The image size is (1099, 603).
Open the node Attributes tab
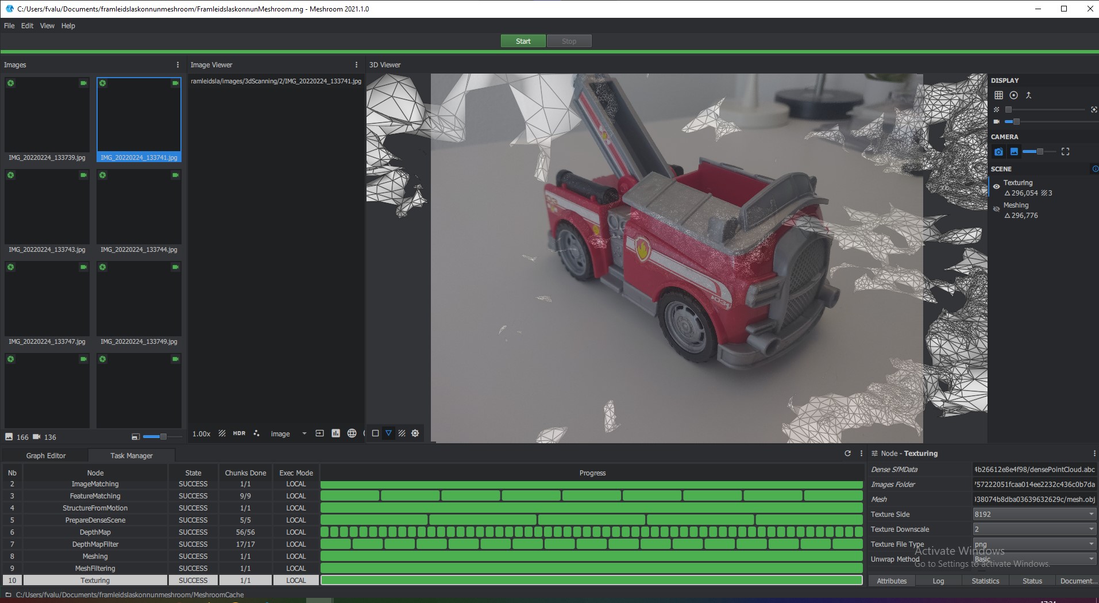892,581
